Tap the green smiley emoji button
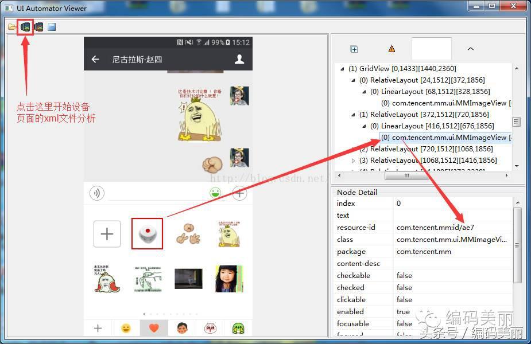The image size is (531, 344). pyautogui.click(x=215, y=193)
